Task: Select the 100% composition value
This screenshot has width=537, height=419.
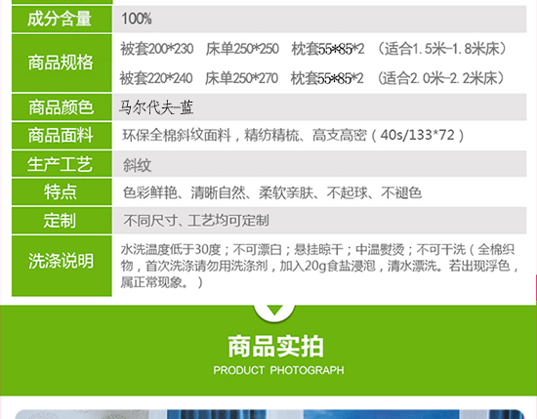Action: pos(137,19)
